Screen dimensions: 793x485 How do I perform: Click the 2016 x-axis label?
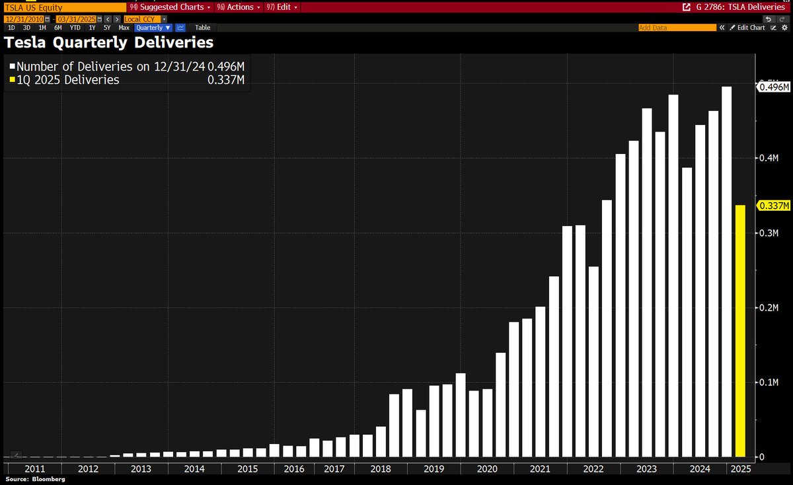293,468
